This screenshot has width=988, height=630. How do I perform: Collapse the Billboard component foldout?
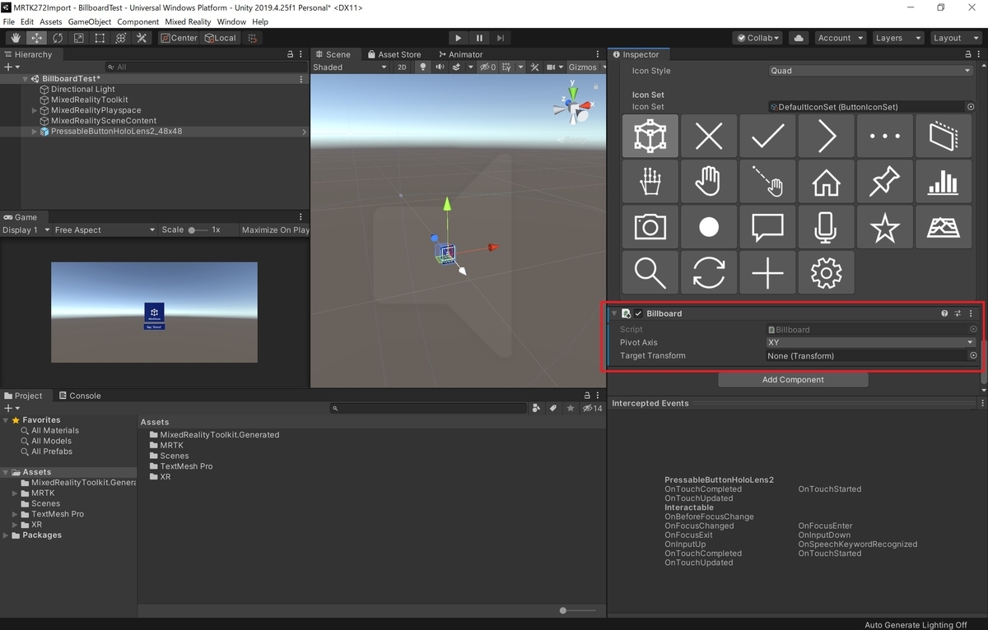pyautogui.click(x=614, y=313)
